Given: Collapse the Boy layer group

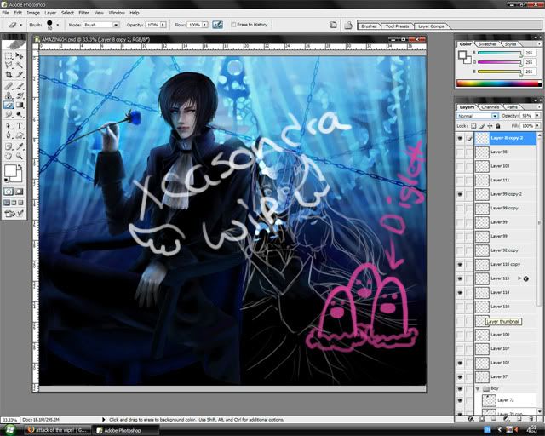Looking at the screenshot, I should (478, 388).
